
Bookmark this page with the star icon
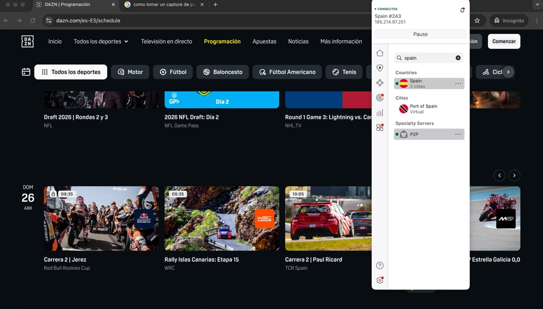pyautogui.click(x=477, y=21)
